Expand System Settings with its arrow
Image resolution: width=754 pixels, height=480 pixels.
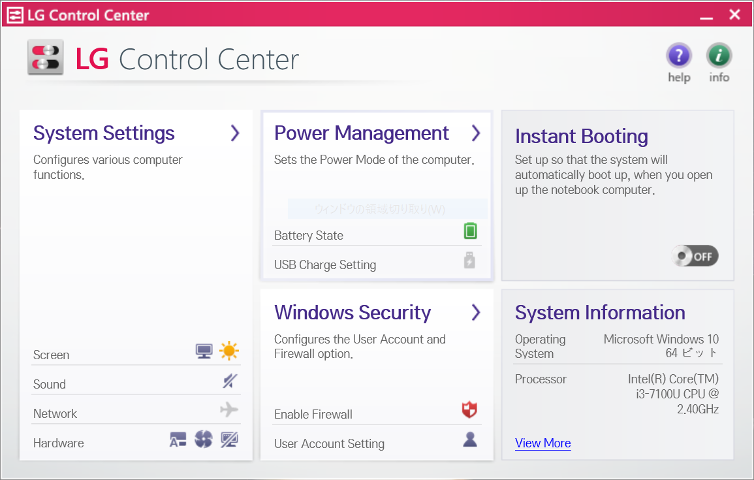235,133
